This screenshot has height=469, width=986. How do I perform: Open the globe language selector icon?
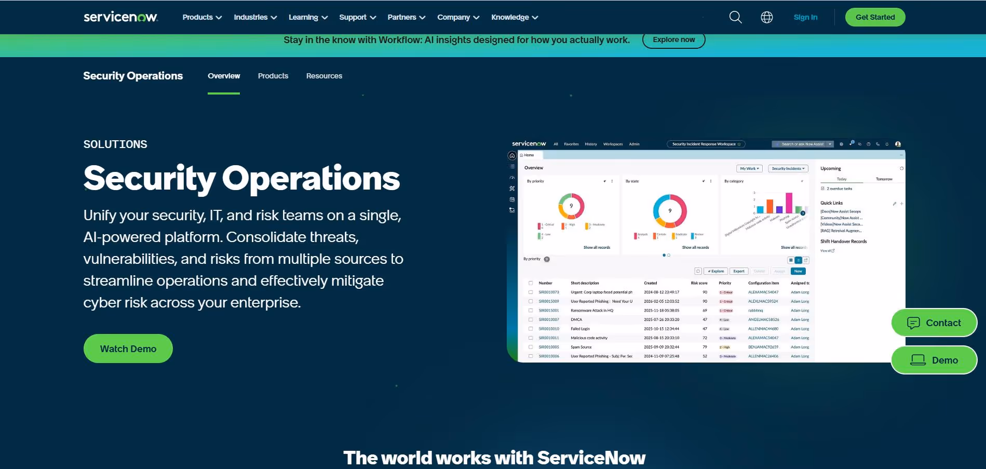(x=767, y=17)
